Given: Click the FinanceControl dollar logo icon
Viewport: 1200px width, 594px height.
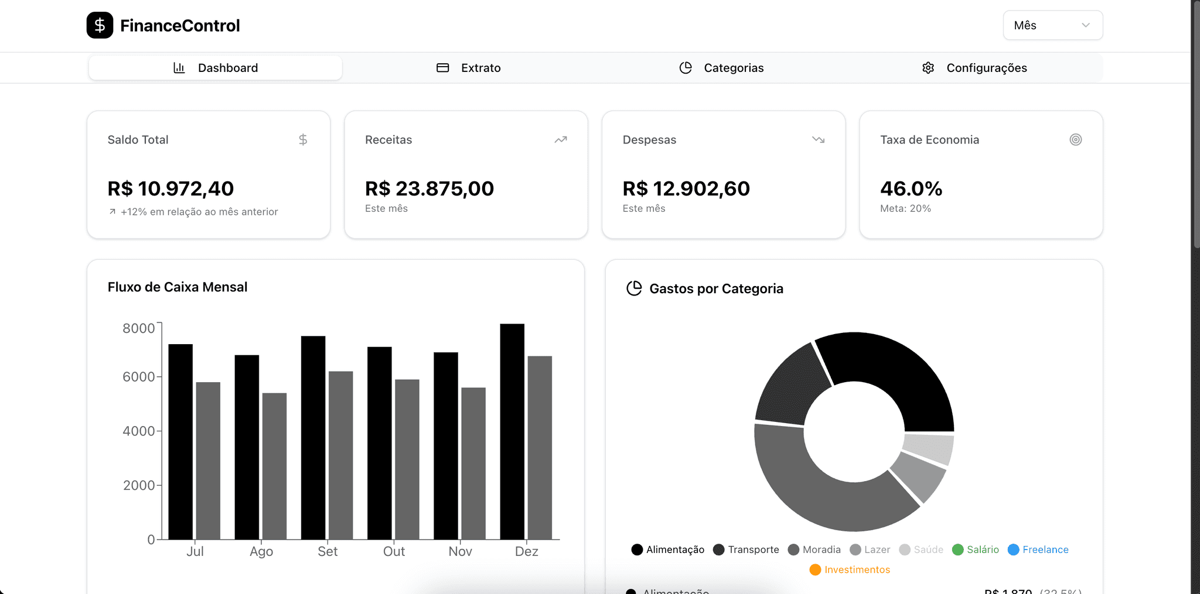Looking at the screenshot, I should [100, 25].
